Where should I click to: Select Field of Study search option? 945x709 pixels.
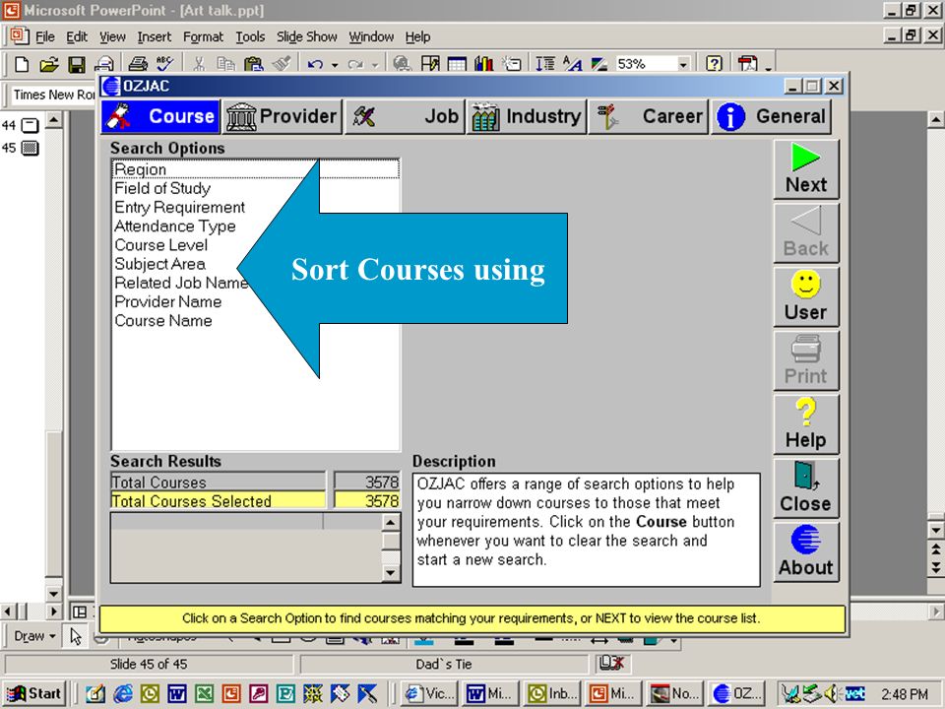[x=162, y=188]
